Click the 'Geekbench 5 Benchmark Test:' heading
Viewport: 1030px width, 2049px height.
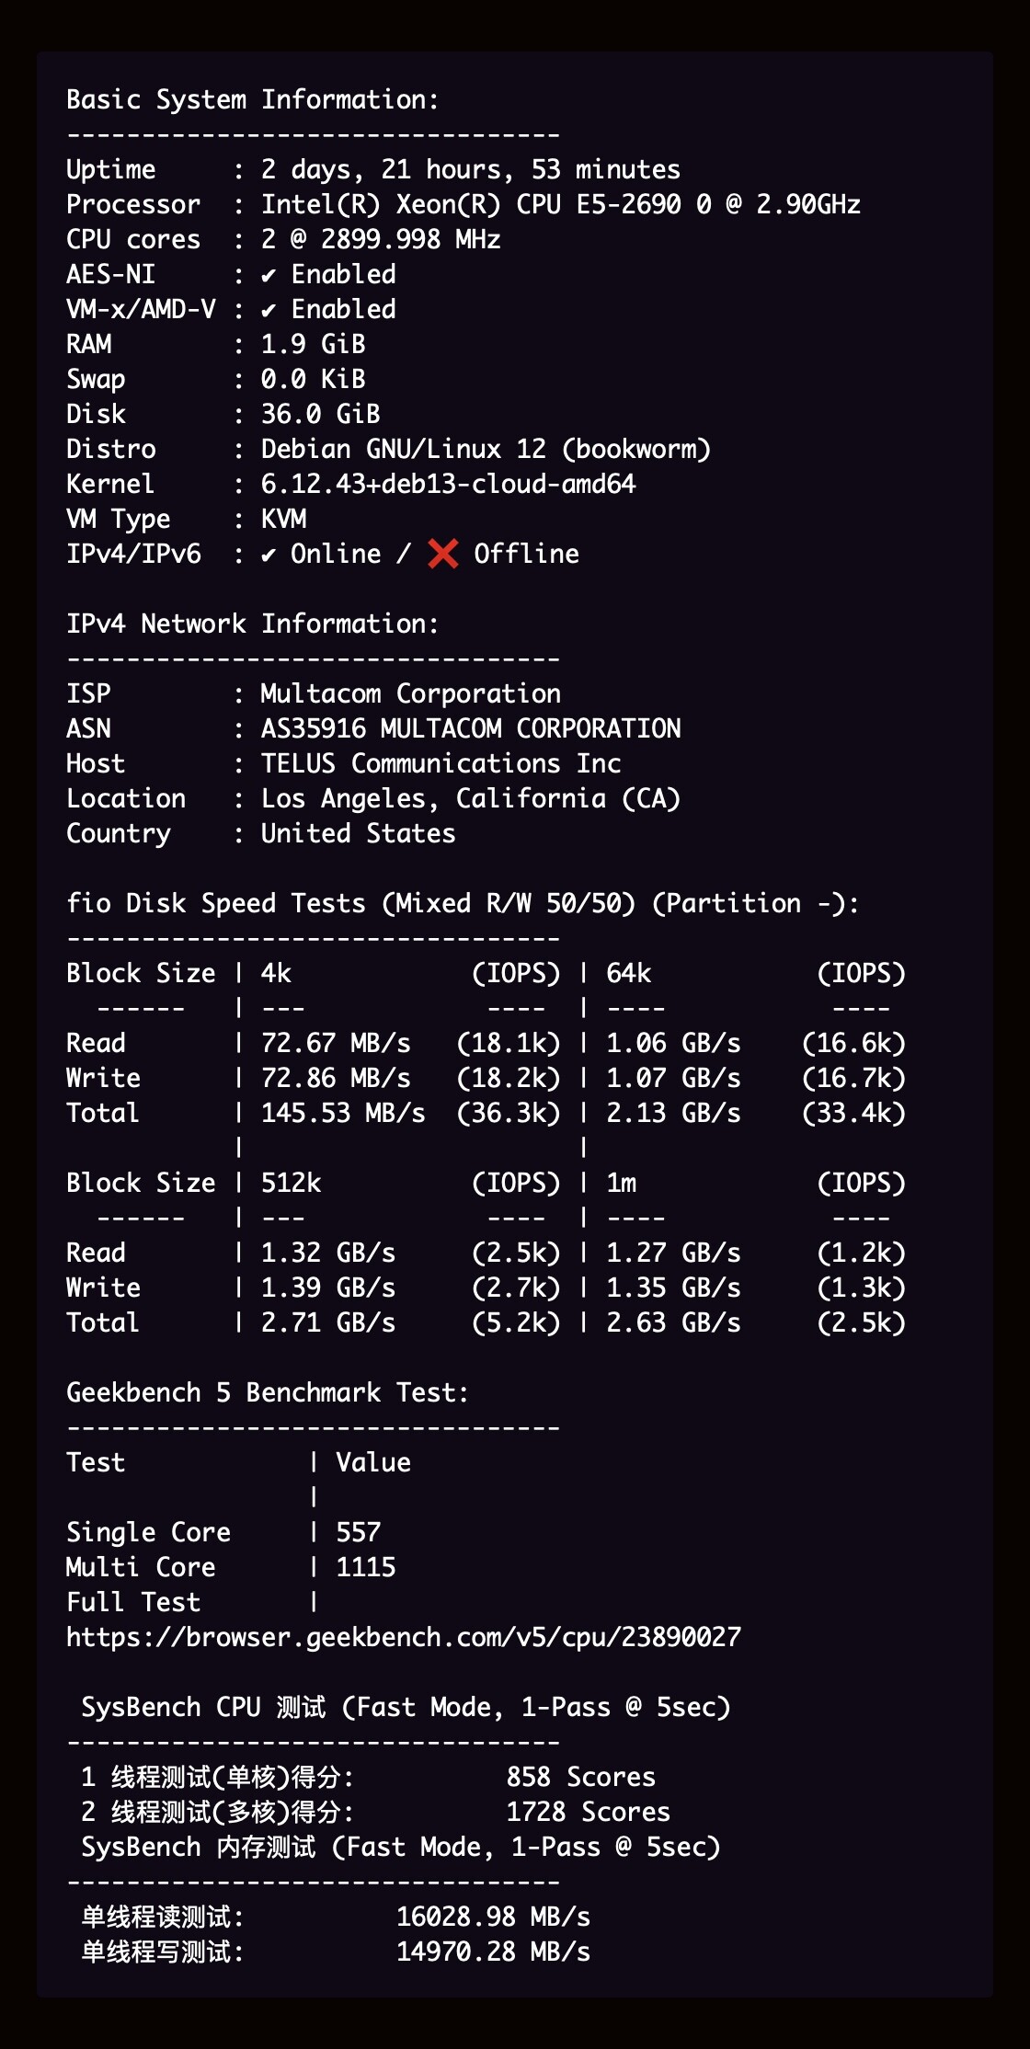[268, 1392]
